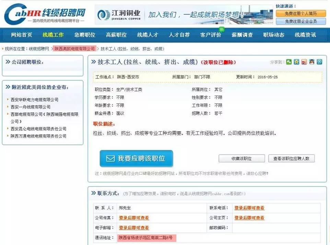Click 登录后即可查看 link for 电子邮箱

(134, 228)
